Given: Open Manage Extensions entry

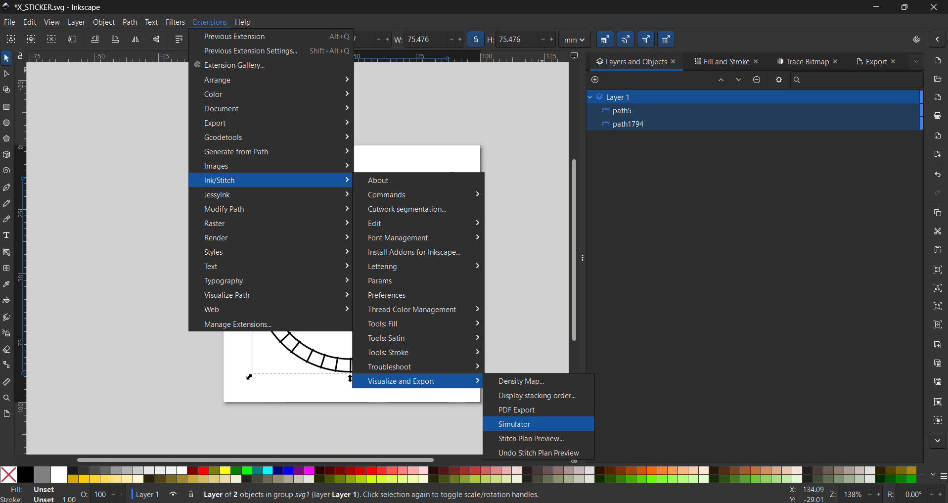Looking at the screenshot, I should click(x=271, y=324).
